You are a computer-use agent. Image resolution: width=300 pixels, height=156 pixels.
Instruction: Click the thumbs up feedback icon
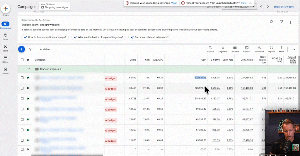click(271, 21)
